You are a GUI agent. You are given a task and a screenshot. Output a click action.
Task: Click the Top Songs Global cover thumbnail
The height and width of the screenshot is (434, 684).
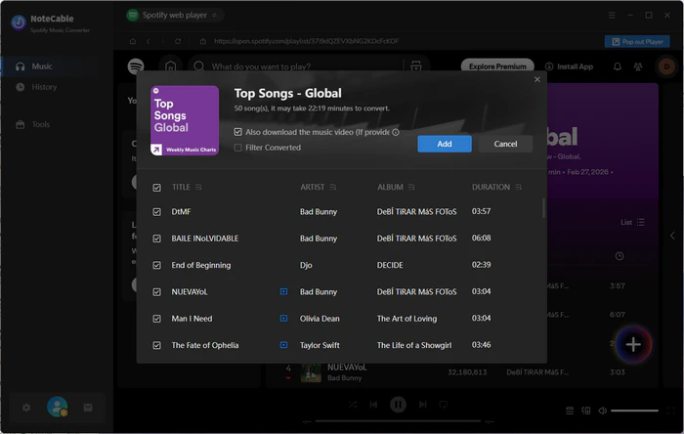[185, 120]
